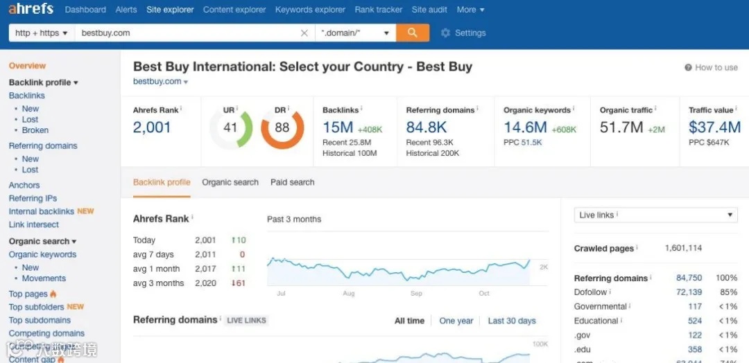Click the ahrefs logo
Viewport: 749px width, 363px height.
click(x=31, y=9)
